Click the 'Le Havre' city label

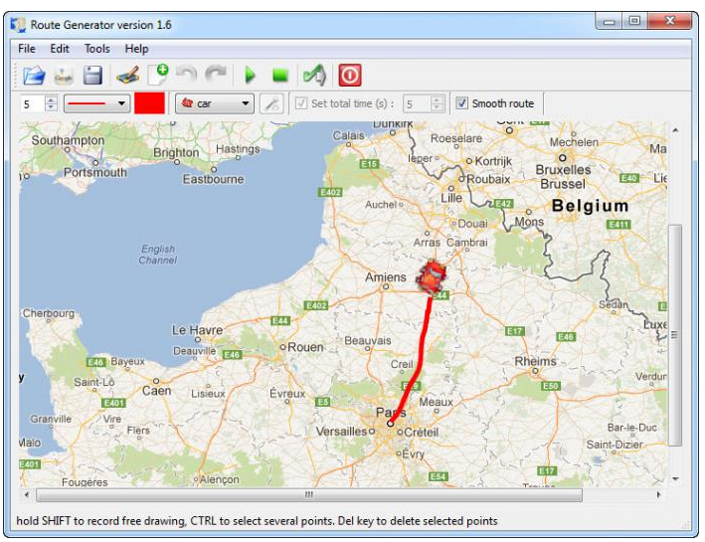tap(197, 330)
